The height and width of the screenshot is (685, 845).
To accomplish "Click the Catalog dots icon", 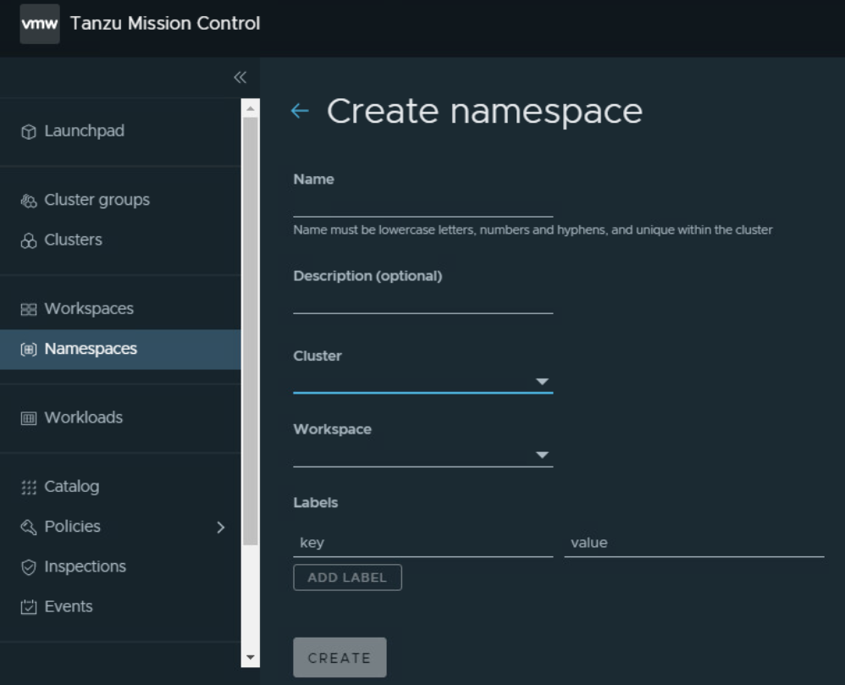I will [29, 487].
